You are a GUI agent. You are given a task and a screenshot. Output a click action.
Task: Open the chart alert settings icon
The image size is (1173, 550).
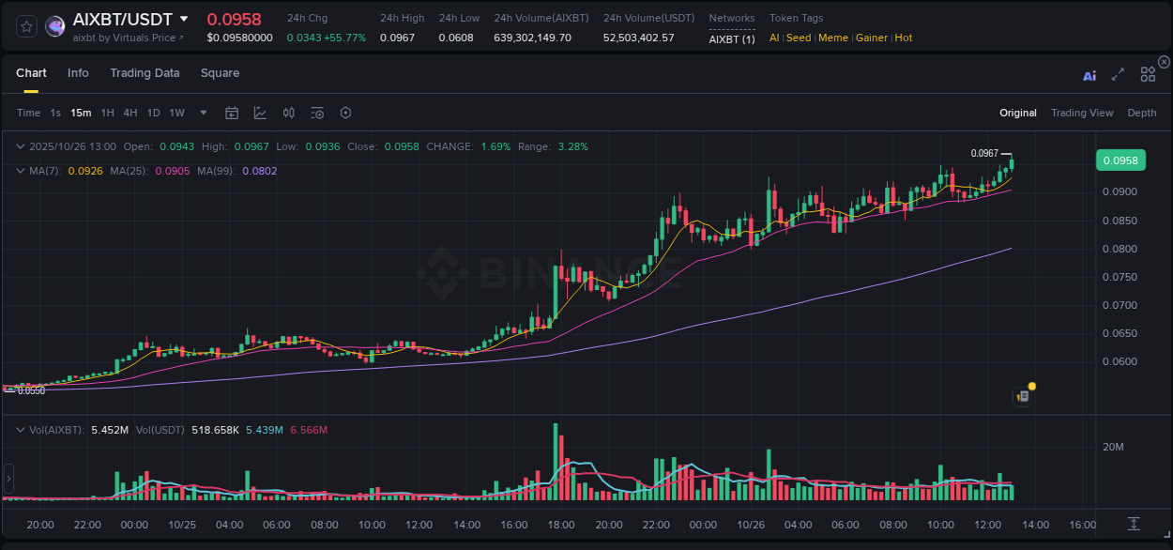click(316, 112)
